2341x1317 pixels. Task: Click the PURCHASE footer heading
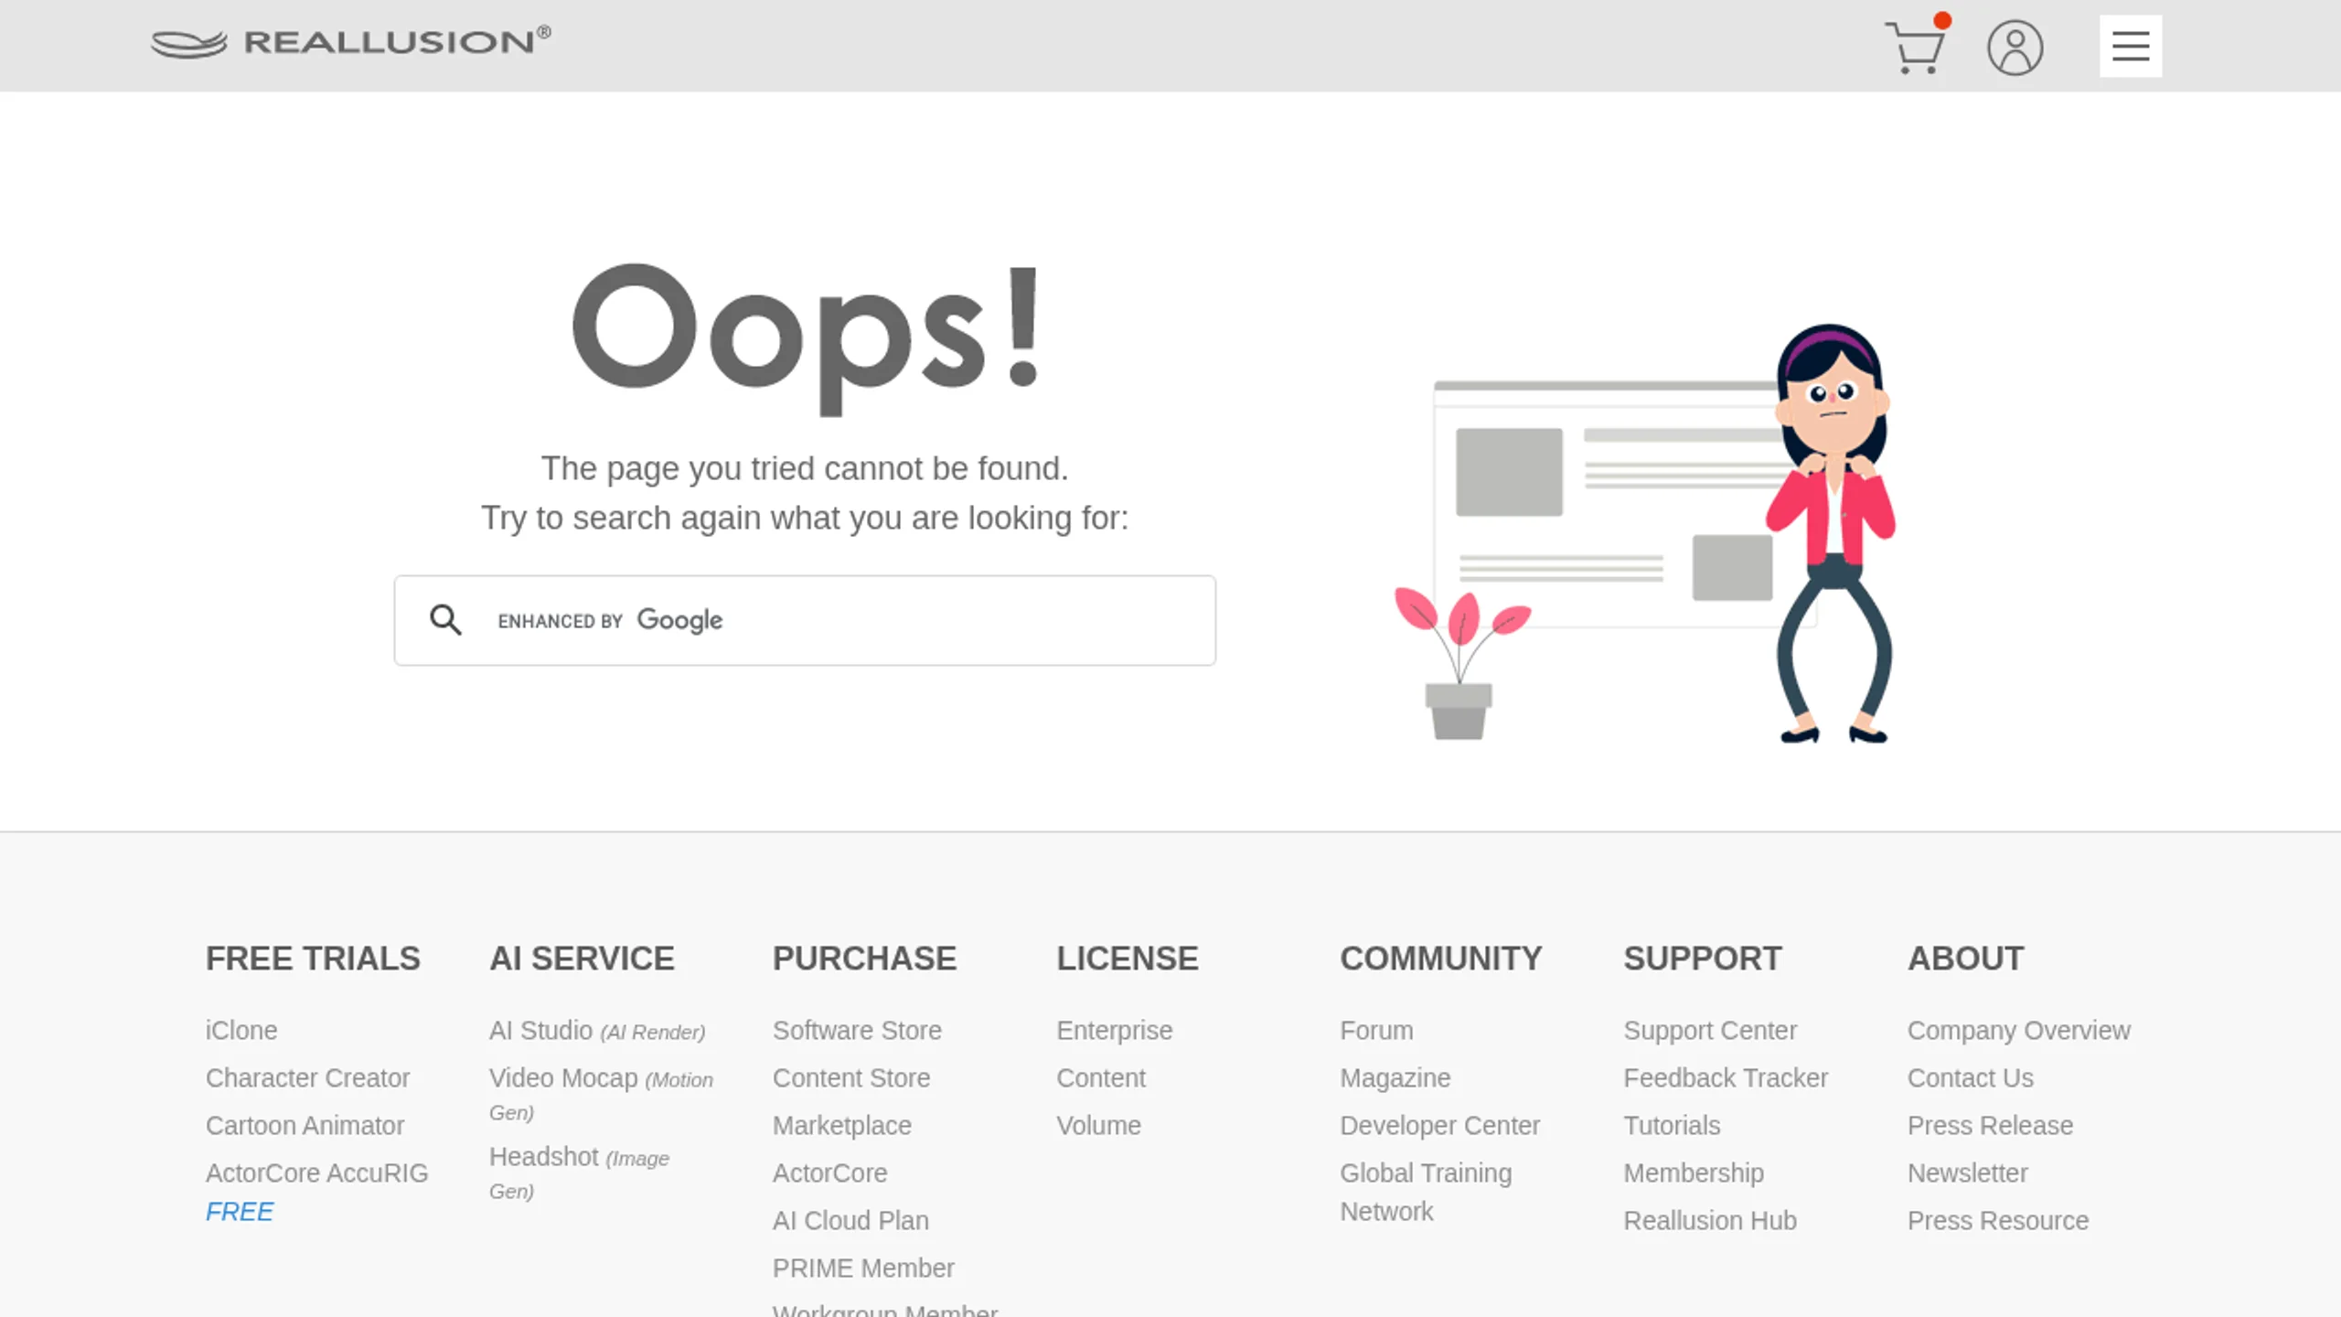[x=864, y=958]
